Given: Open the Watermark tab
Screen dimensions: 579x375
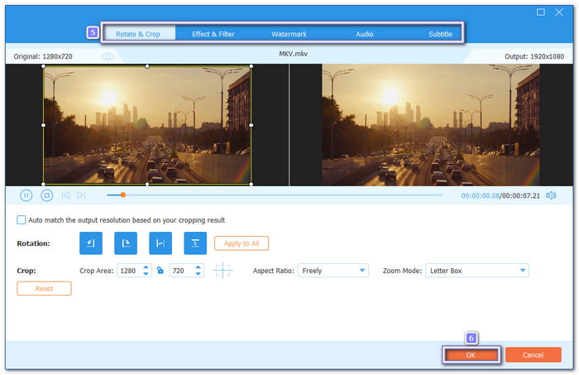Looking at the screenshot, I should click(x=289, y=34).
